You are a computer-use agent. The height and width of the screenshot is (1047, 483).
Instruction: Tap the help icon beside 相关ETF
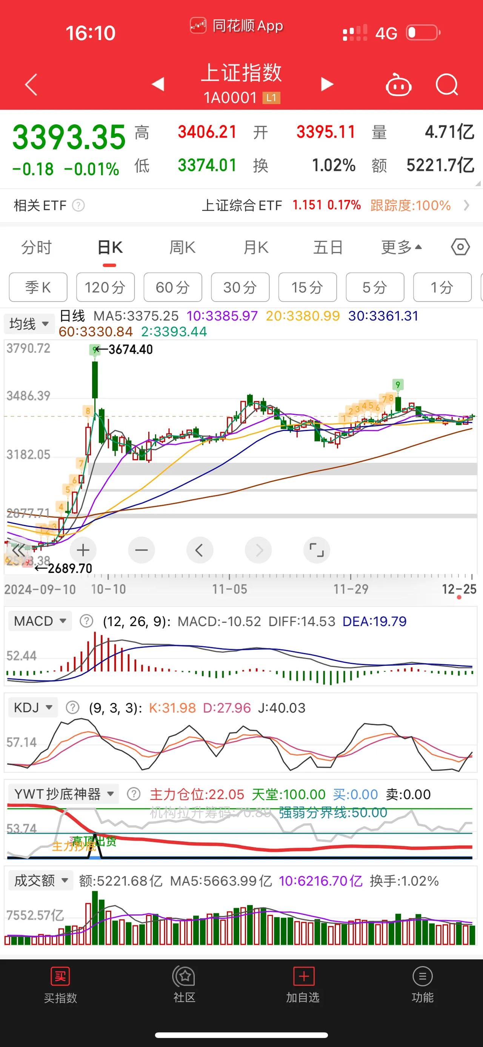78,205
